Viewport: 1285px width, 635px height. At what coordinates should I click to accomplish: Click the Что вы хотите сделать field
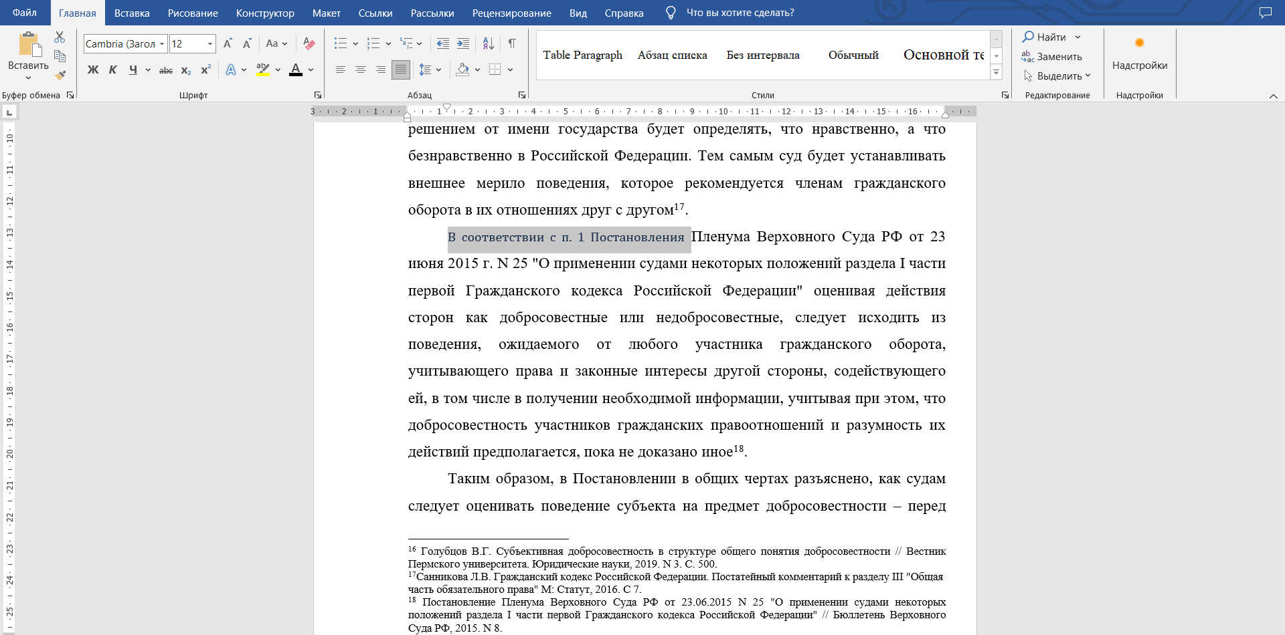pyautogui.click(x=740, y=13)
